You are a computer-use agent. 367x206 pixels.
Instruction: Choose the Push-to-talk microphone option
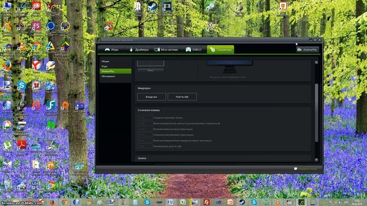(182, 97)
